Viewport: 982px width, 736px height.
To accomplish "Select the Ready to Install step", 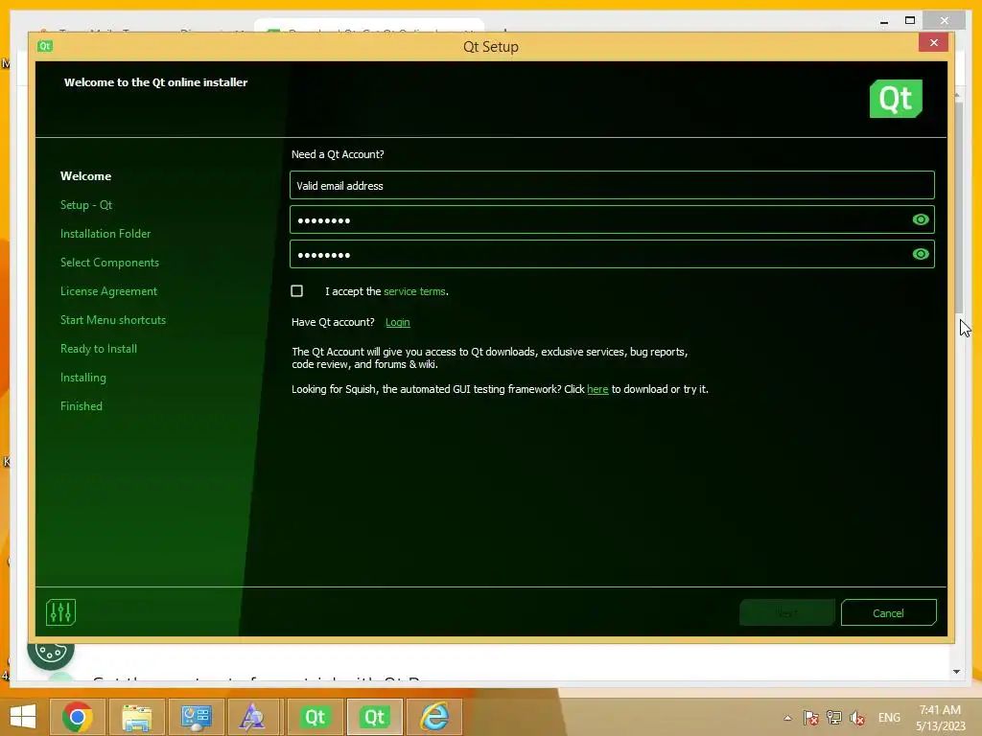I will 99,349.
